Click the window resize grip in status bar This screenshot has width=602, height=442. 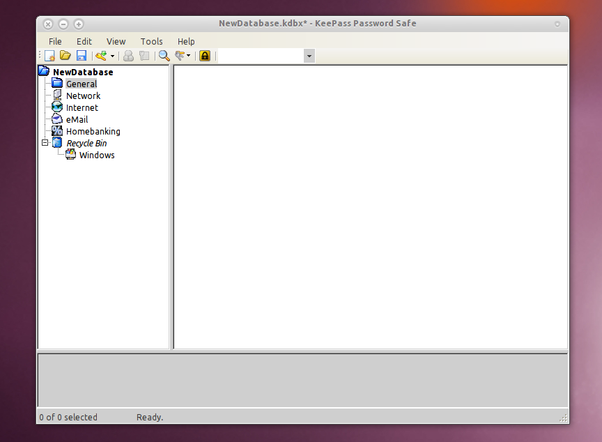point(563,418)
